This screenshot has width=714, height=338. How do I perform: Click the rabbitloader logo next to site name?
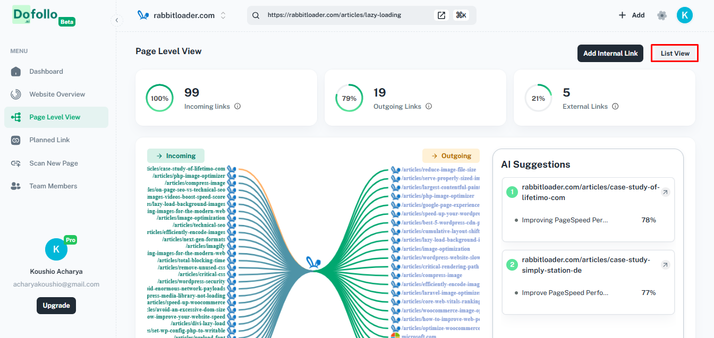click(x=143, y=15)
